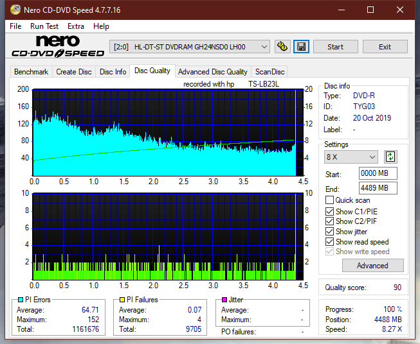
Task: Click the refresh settings icon beside 8 X
Action: point(390,157)
